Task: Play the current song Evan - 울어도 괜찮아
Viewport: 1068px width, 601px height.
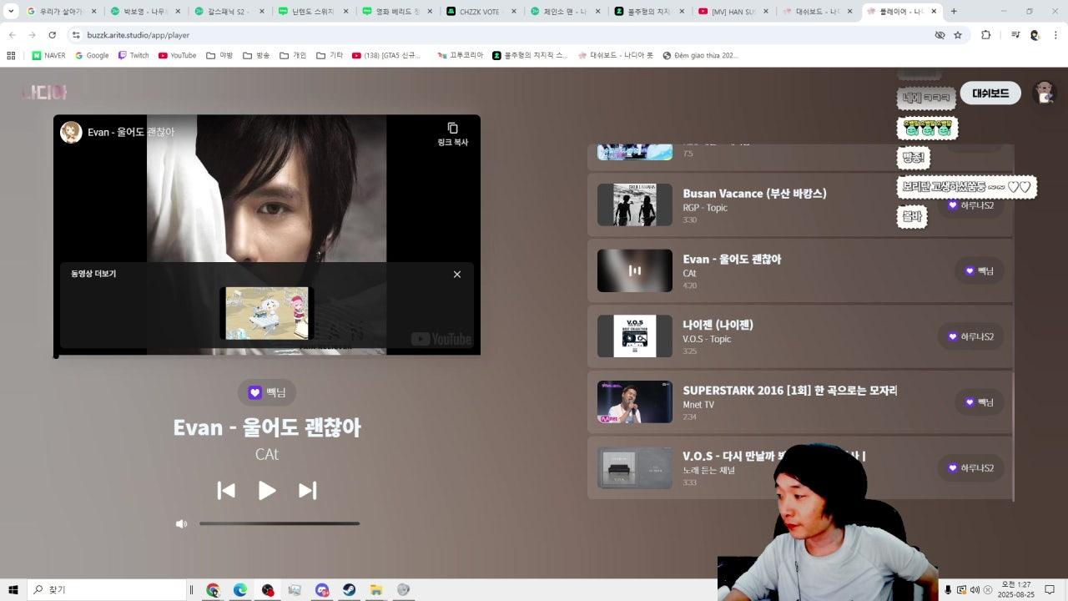Action: 267,490
